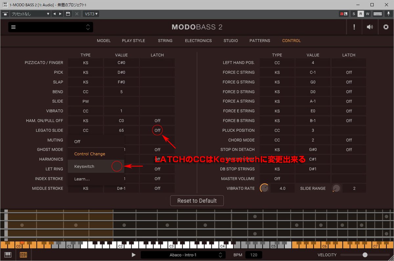Open TYPE dropdown for BEND

(85, 92)
